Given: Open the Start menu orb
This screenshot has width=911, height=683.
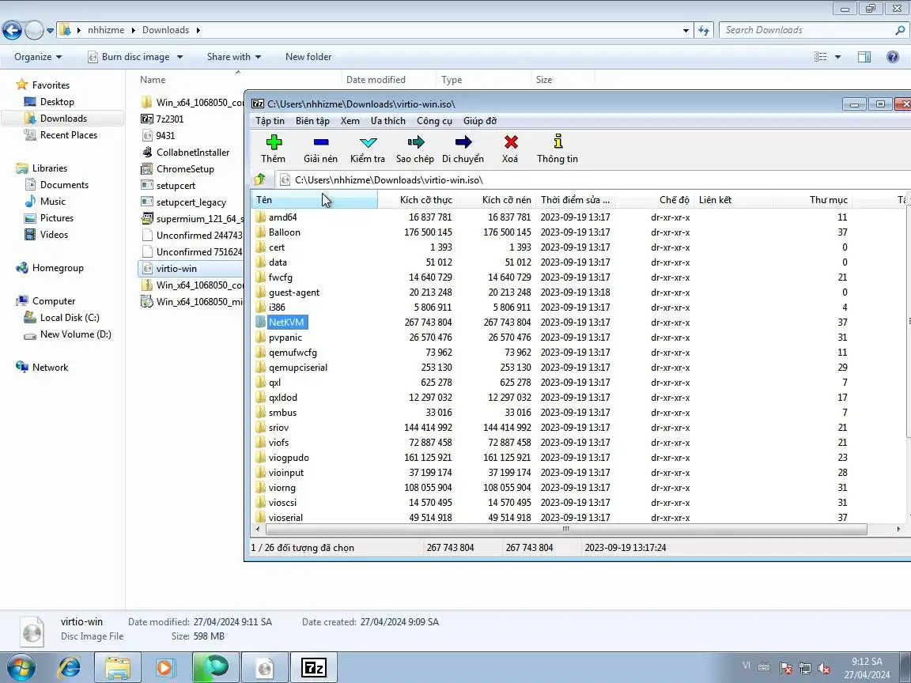Looking at the screenshot, I should [x=21, y=668].
